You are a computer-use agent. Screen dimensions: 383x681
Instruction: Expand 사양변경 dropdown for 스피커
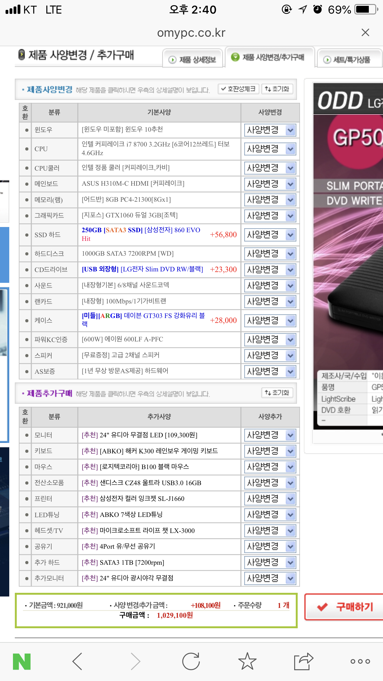tap(270, 356)
